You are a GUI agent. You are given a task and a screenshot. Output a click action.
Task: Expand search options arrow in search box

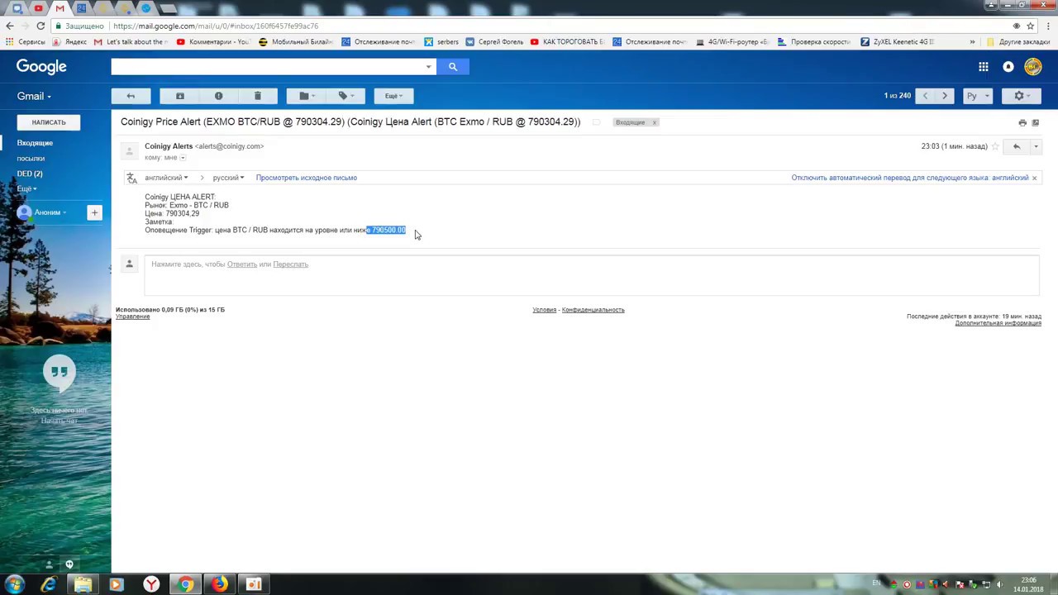tap(428, 67)
